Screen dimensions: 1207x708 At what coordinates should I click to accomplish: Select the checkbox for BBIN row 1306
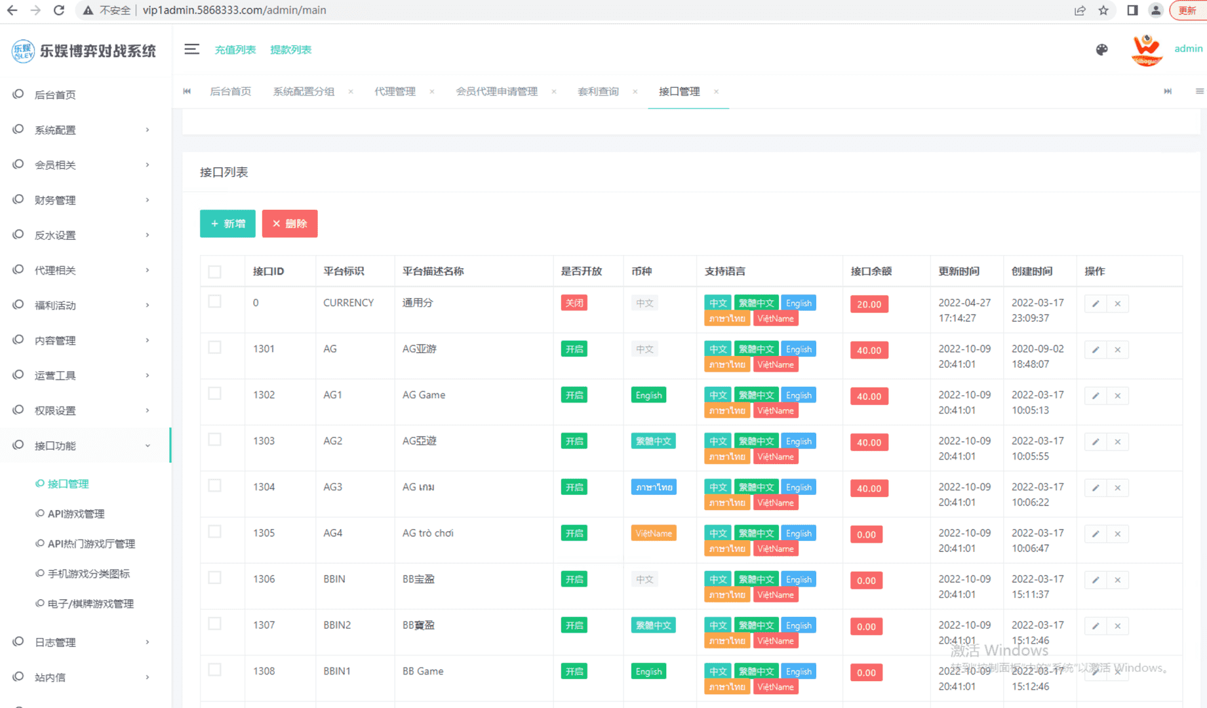[214, 578]
